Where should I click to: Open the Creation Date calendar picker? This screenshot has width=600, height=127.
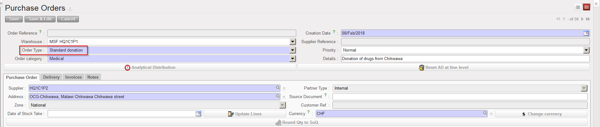(x=586, y=33)
